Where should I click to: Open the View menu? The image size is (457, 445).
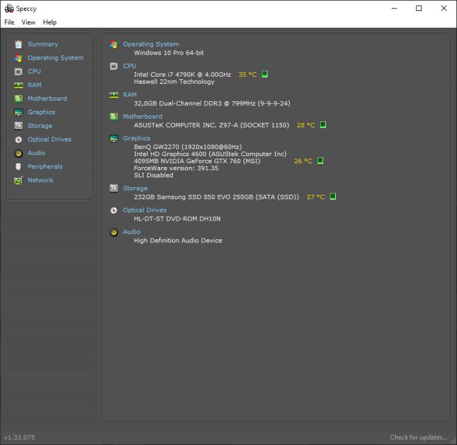tap(28, 22)
